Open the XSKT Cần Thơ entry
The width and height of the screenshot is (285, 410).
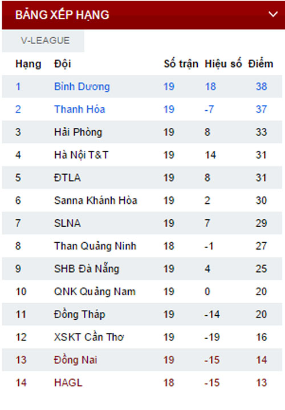(89, 337)
